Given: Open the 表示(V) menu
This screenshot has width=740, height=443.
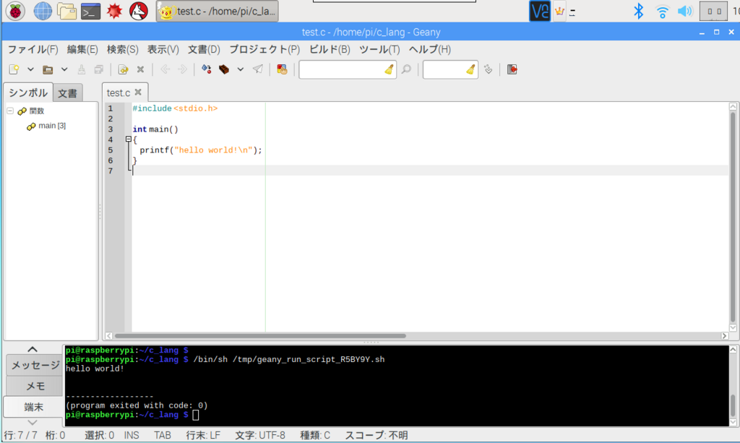Looking at the screenshot, I should (x=163, y=50).
